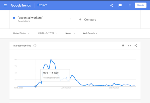The width and height of the screenshot is (150, 103).
Task: Open the hamburger main menu
Action: 5,5
